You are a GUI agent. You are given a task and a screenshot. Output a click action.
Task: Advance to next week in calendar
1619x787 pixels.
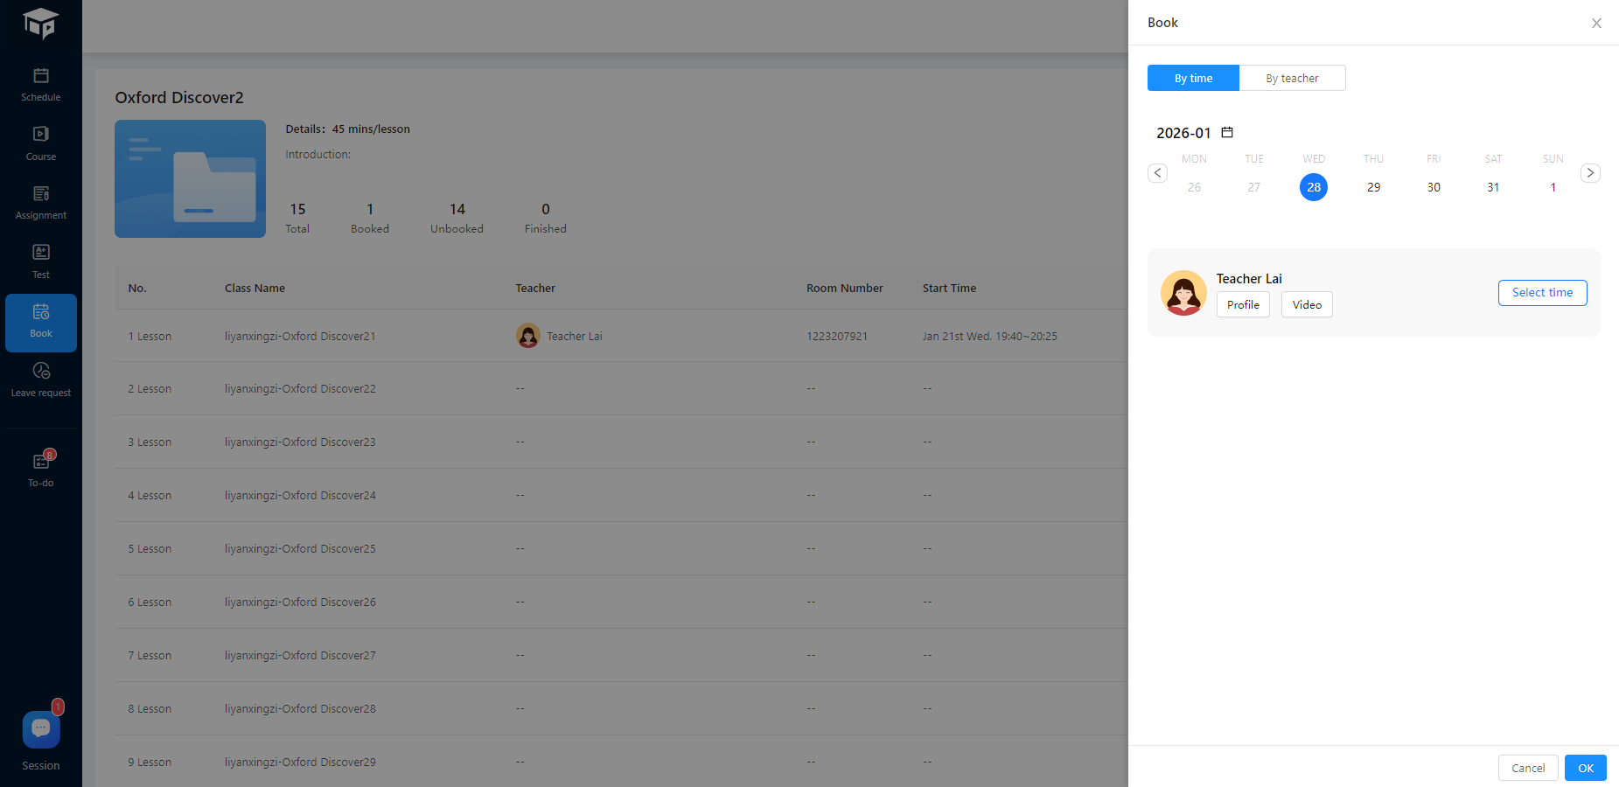(x=1590, y=173)
